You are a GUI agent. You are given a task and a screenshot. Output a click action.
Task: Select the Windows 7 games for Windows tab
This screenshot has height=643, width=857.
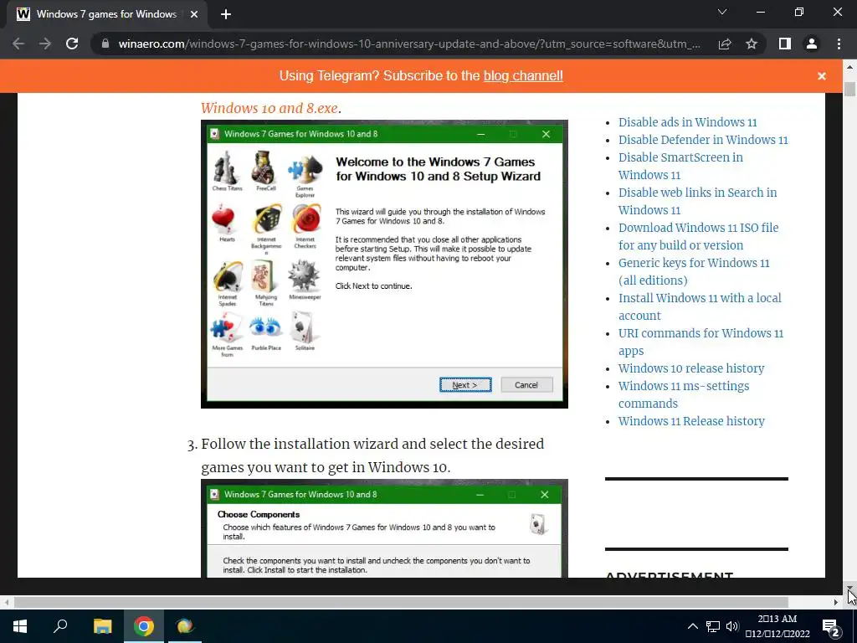(106, 14)
